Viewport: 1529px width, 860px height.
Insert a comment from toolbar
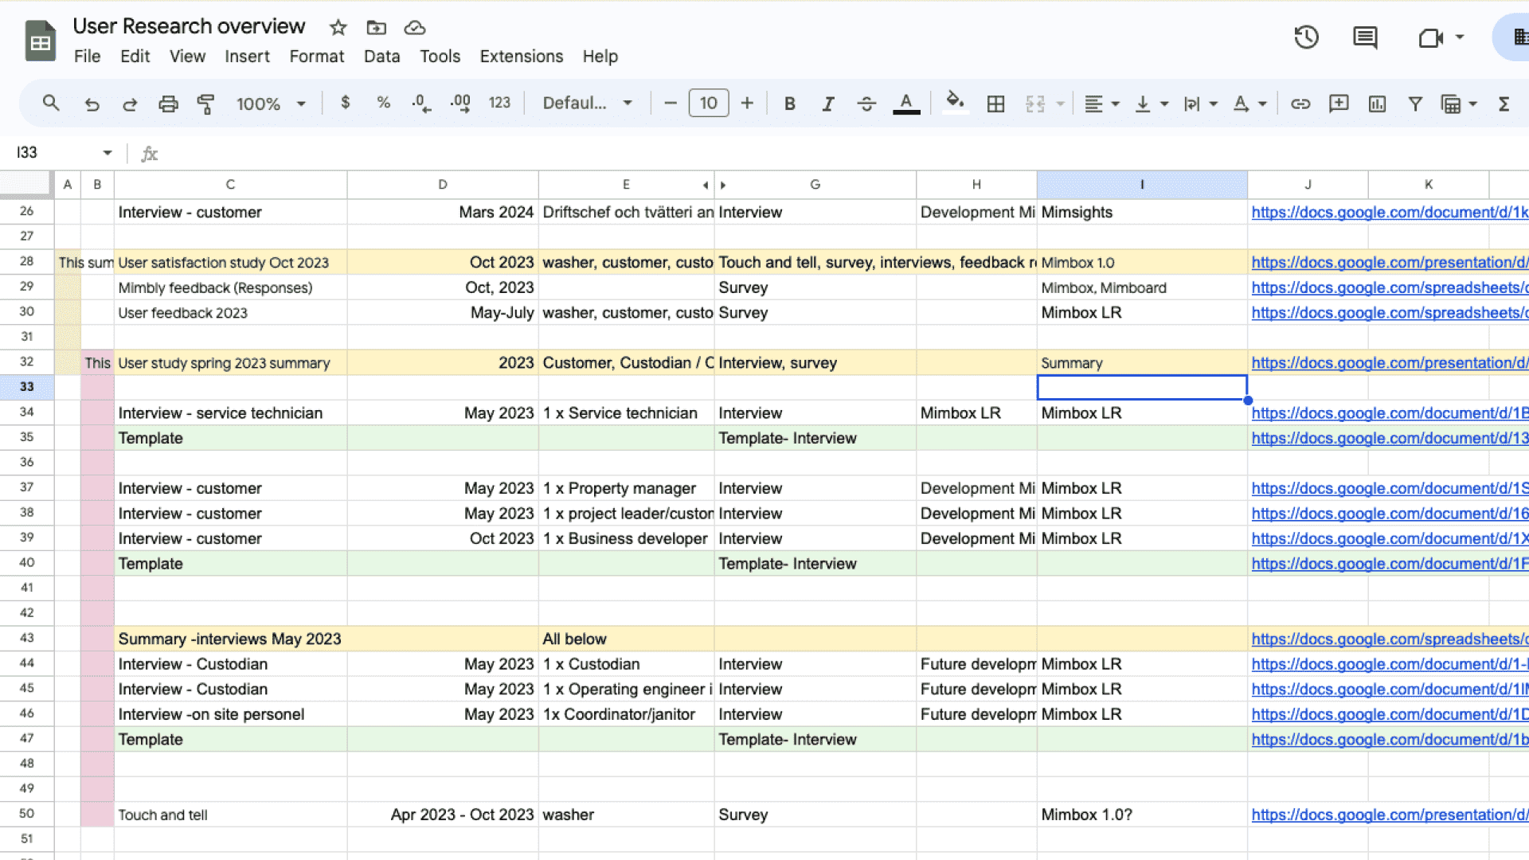(1339, 104)
